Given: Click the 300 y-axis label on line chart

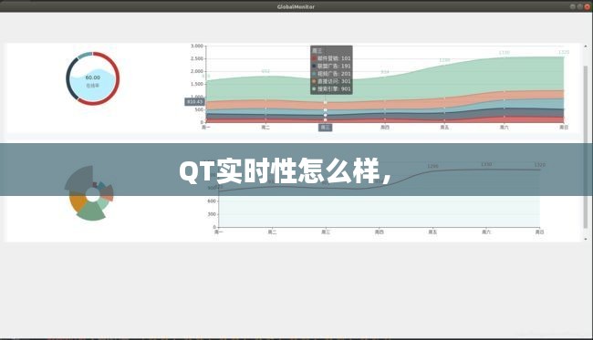Looking at the screenshot, I should pos(212,214).
